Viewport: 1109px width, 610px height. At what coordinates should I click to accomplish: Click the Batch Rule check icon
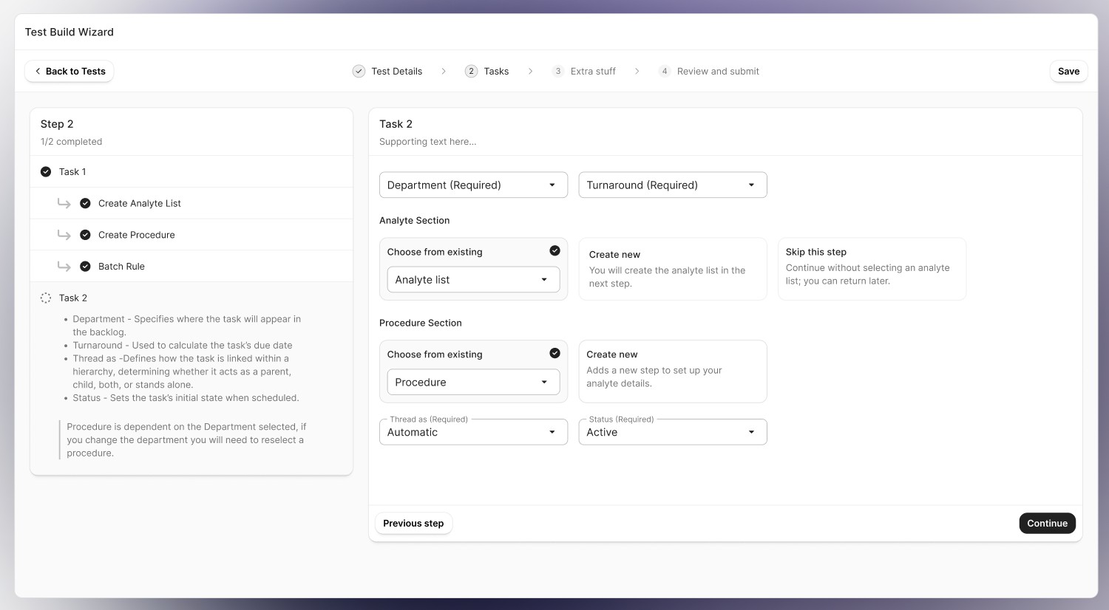point(85,267)
